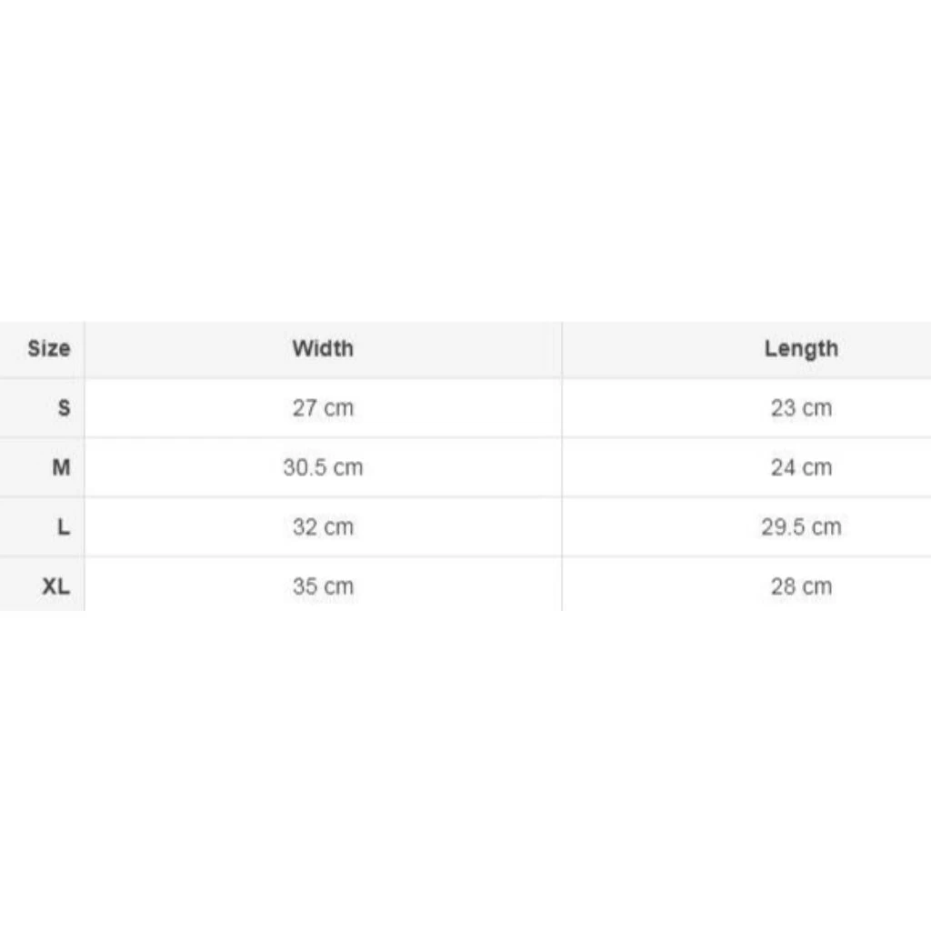Click the Size column header
The width and height of the screenshot is (931, 931).
pos(48,348)
